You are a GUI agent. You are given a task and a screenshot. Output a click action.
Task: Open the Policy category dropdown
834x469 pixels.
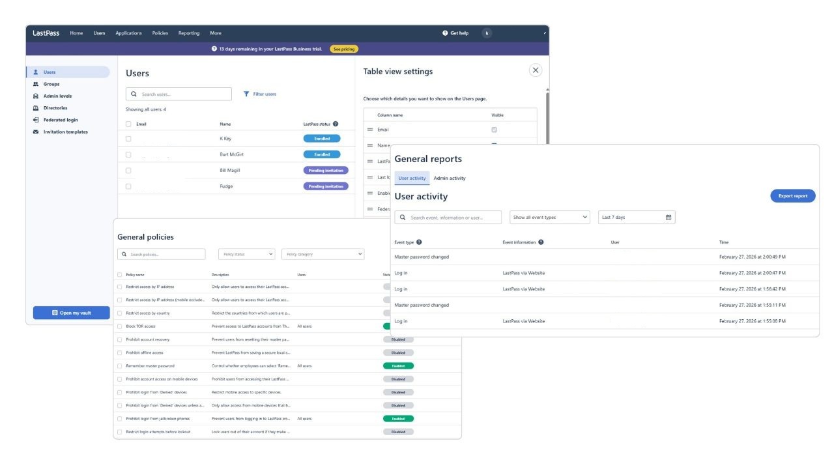323,254
